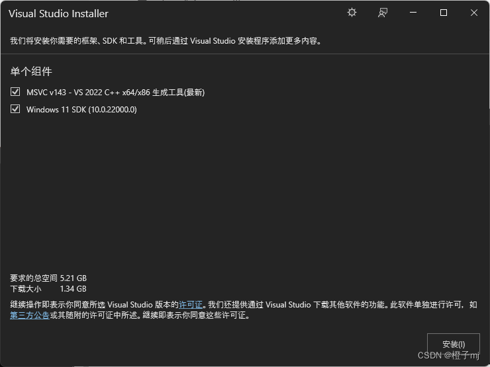Select the MSVC v143 - VS 2022 C++ label
The height and width of the screenshot is (367, 490).
click(115, 93)
